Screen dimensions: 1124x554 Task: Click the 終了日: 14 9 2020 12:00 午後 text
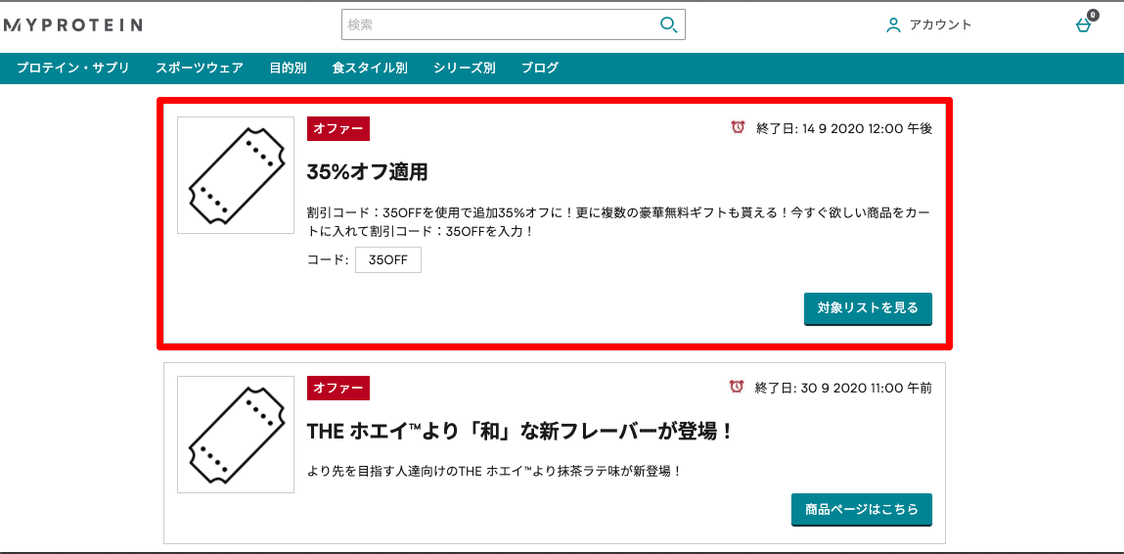[x=844, y=129]
